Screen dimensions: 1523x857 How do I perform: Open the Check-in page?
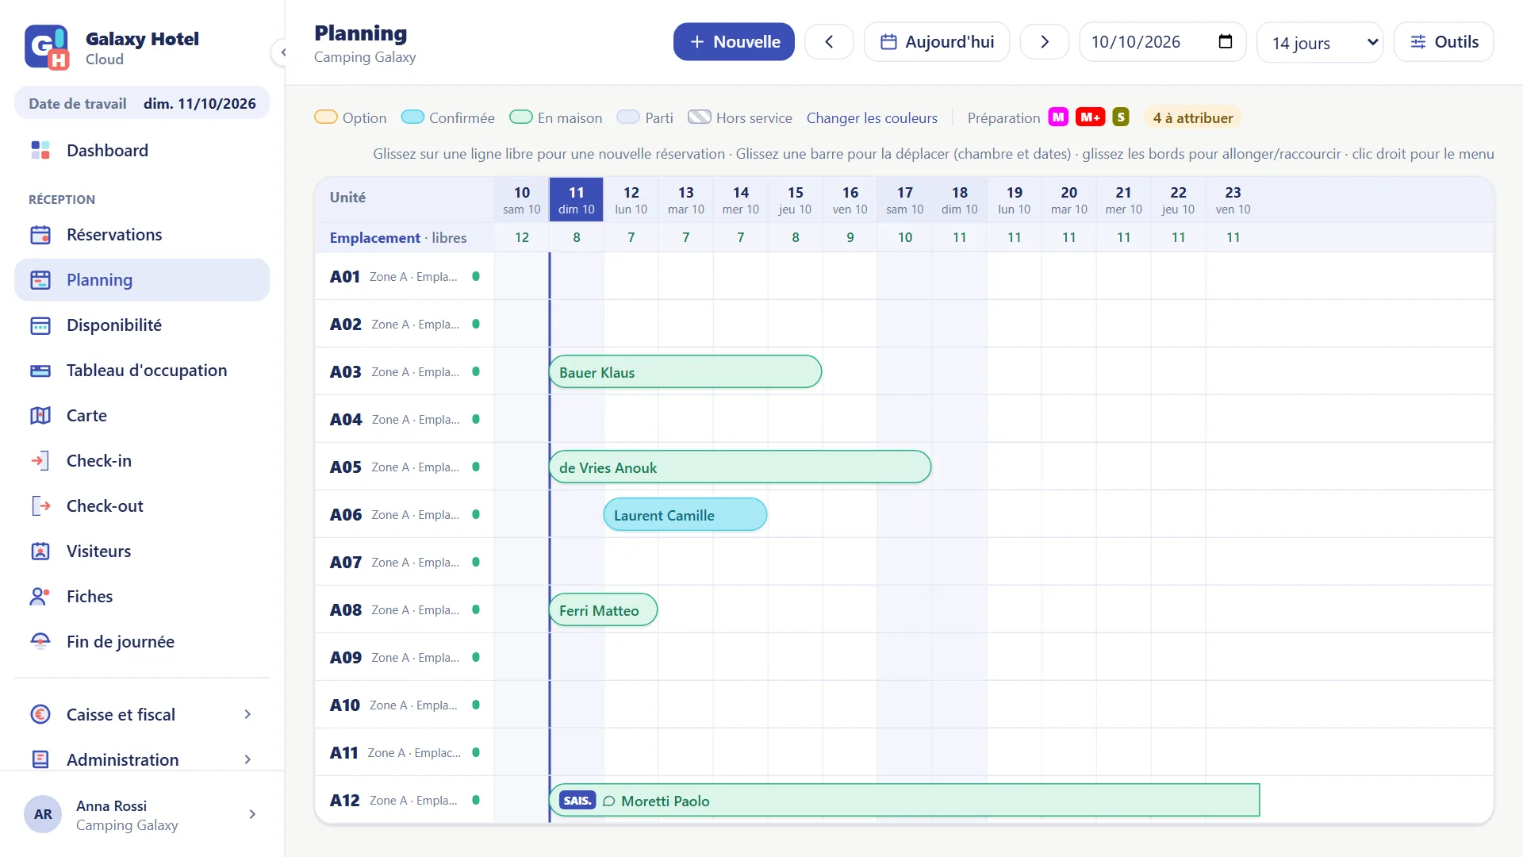pyautogui.click(x=142, y=461)
